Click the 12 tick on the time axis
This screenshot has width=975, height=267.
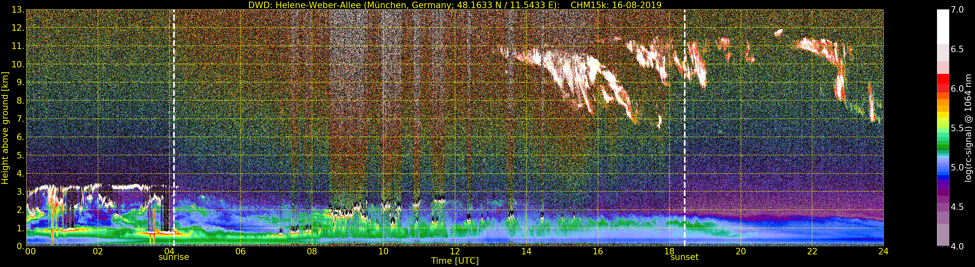tap(455, 251)
